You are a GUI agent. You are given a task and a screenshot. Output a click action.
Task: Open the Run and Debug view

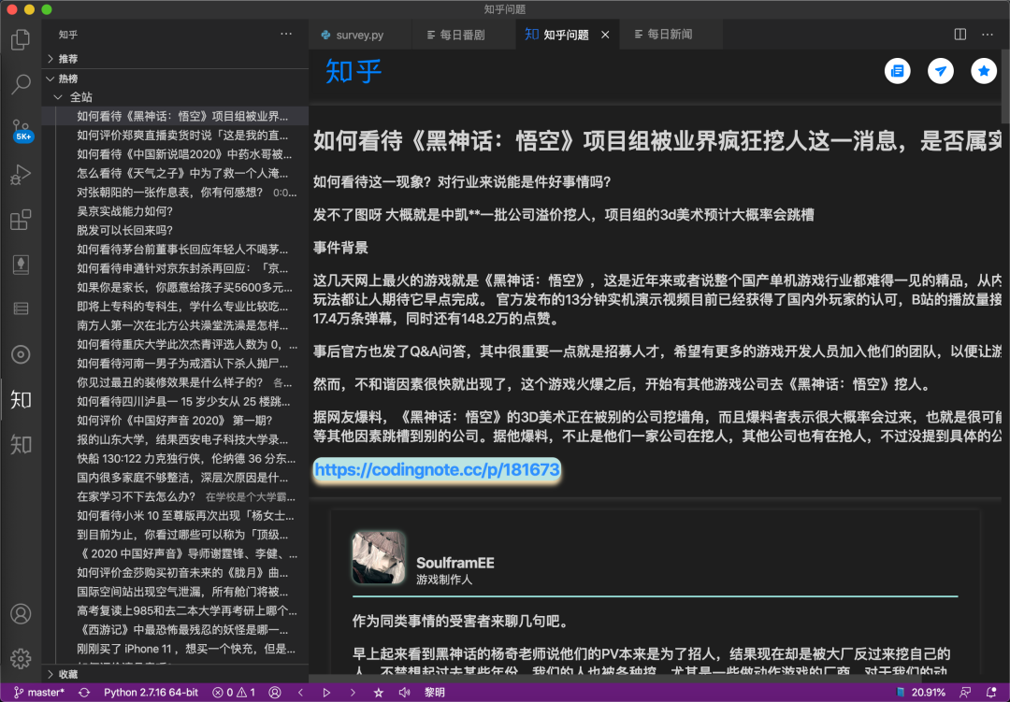point(21,175)
